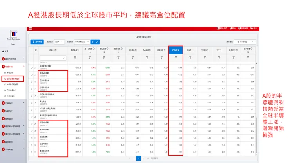
Task: Click the filter icon under the 近一日報酬 column
Action: (89, 58)
